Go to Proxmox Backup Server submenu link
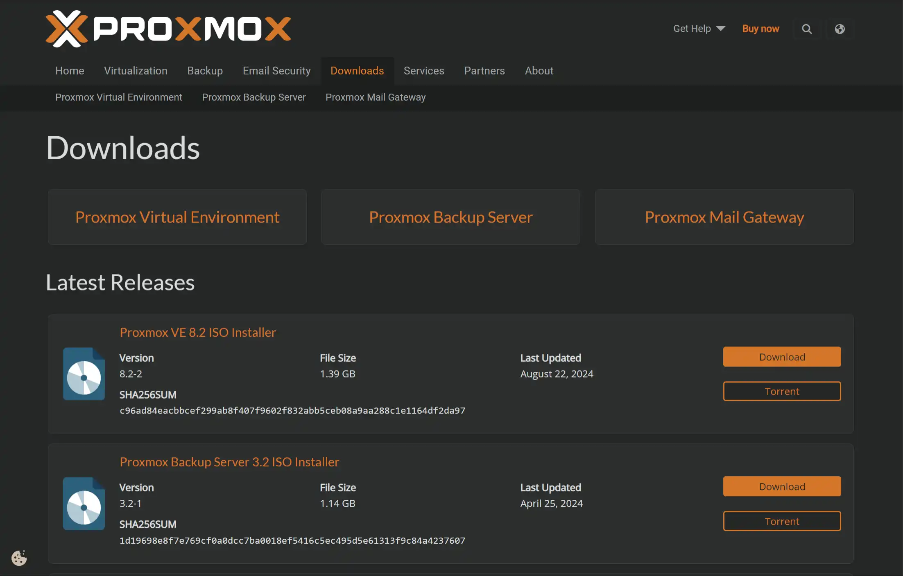This screenshot has height=576, width=903. click(x=253, y=97)
